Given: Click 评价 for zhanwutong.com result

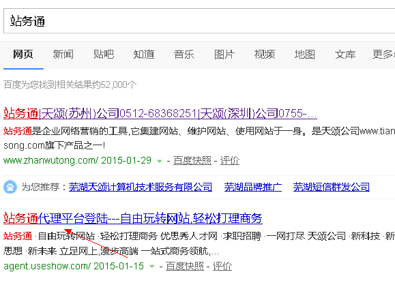Looking at the screenshot, I should coord(230,161).
